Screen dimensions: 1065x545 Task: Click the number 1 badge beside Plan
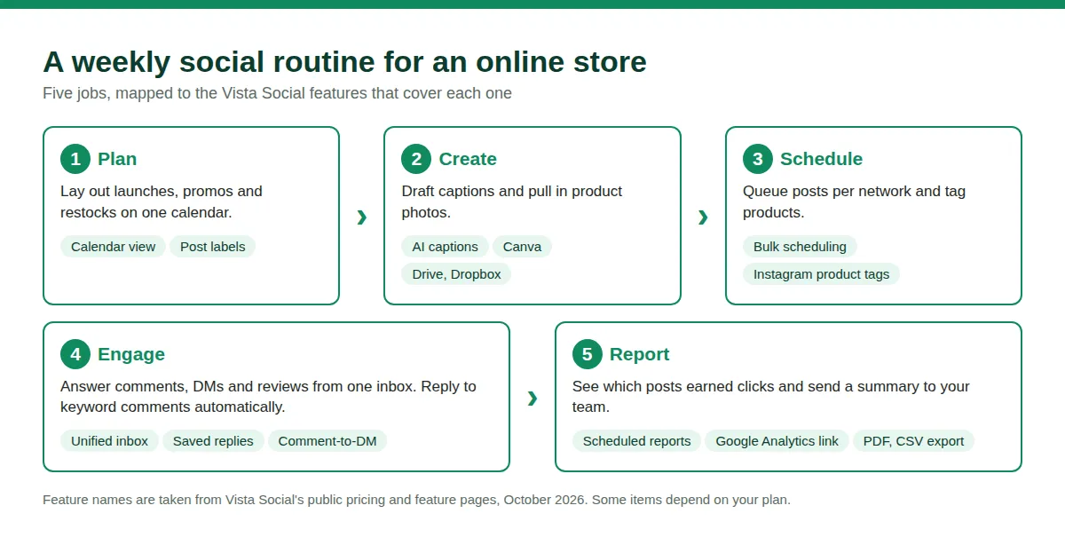pyautogui.click(x=75, y=159)
